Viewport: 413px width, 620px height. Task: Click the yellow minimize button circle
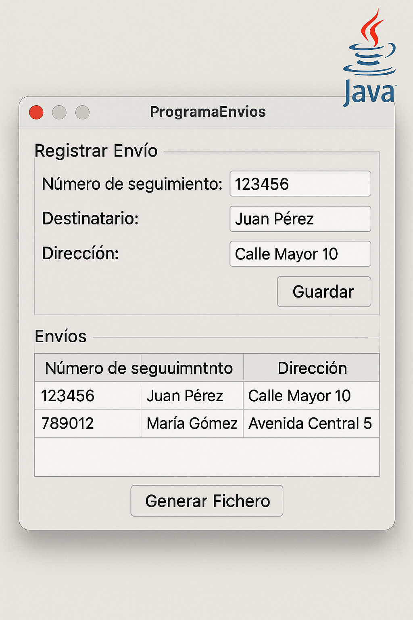click(59, 112)
